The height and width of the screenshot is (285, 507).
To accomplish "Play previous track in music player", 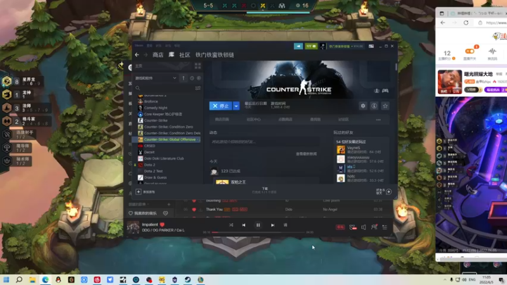I will click(243, 225).
